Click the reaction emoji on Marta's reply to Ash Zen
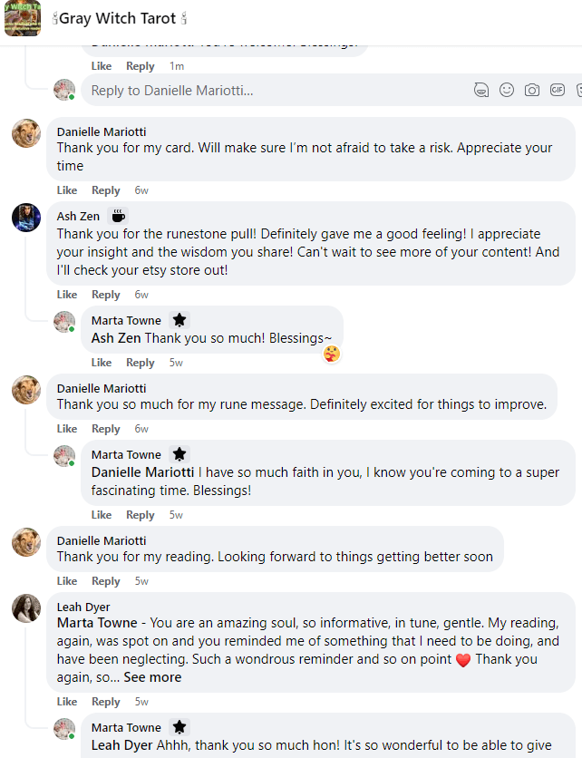 tap(332, 353)
